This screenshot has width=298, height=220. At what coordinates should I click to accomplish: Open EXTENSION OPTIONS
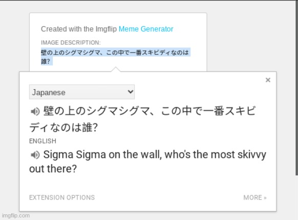62,197
